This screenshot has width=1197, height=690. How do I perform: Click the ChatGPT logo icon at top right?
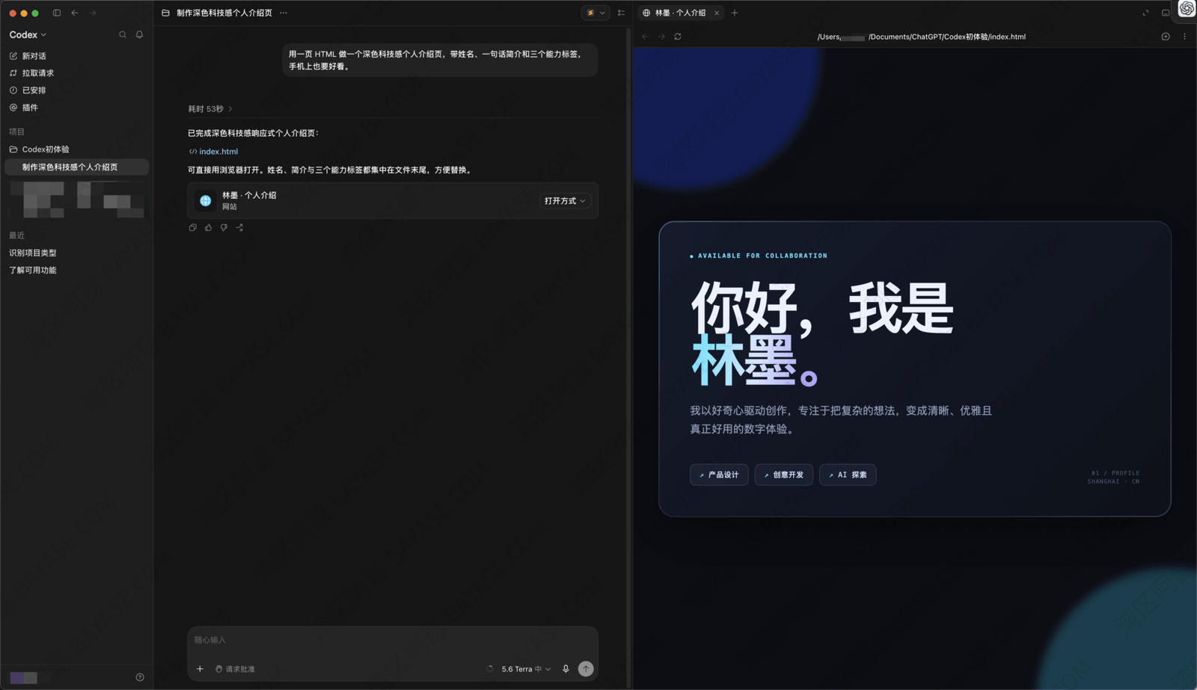click(1187, 9)
